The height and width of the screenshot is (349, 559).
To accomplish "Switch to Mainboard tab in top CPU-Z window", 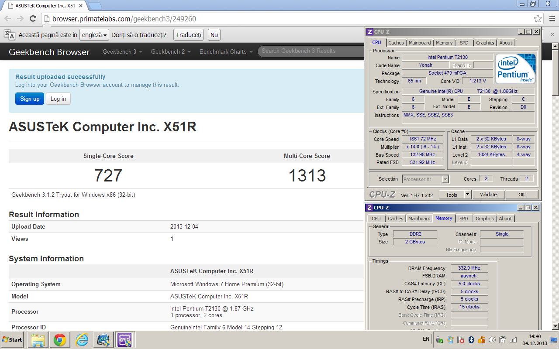I will coord(420,43).
